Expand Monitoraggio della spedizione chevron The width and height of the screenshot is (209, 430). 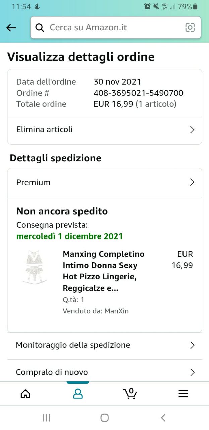point(192,345)
